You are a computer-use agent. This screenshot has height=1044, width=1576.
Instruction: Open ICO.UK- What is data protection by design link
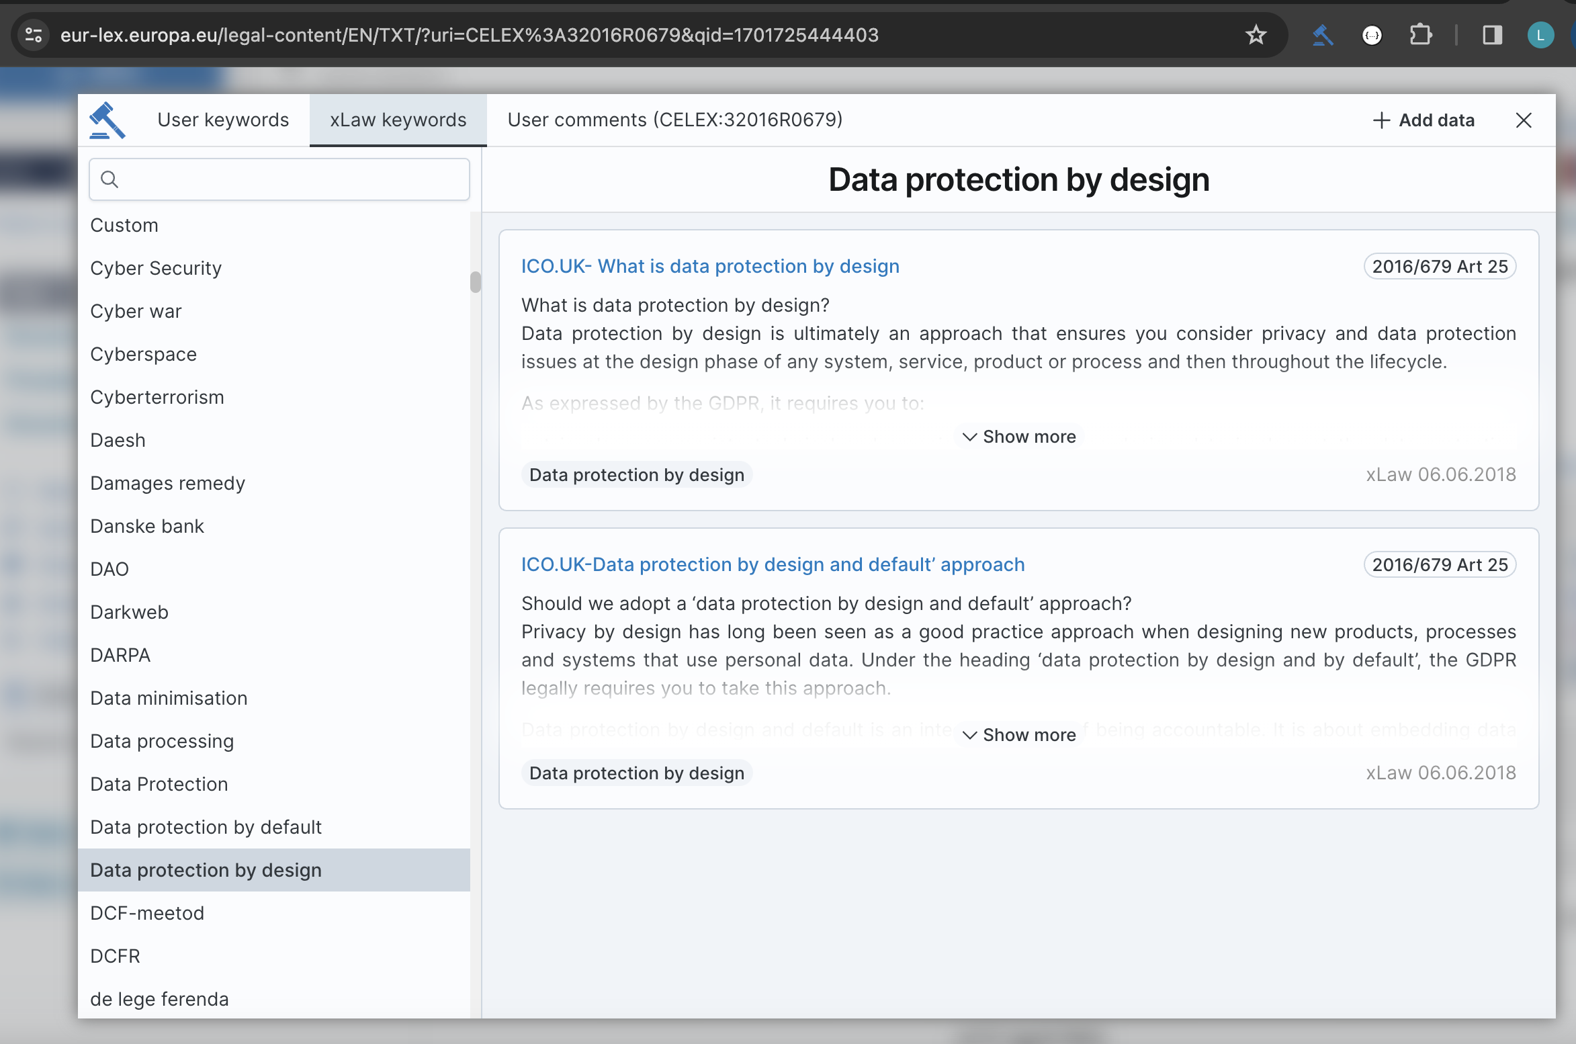[x=710, y=266]
